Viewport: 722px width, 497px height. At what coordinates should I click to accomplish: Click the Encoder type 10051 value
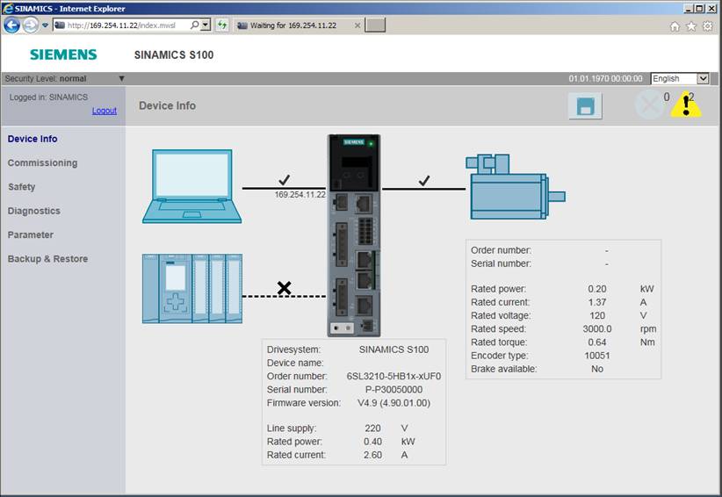point(597,356)
